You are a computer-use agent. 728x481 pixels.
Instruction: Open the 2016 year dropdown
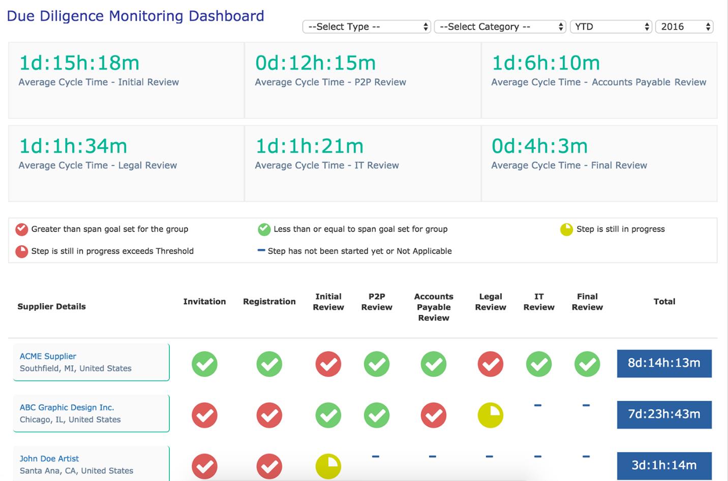click(x=684, y=27)
